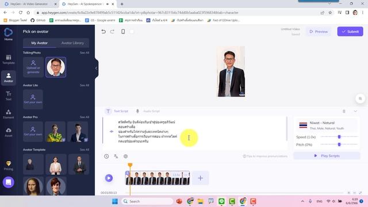The width and height of the screenshot is (368, 207).
Task: Select the avatar on the canvas
Action: [231, 71]
